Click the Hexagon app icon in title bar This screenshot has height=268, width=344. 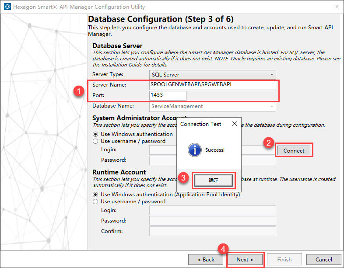point(7,7)
